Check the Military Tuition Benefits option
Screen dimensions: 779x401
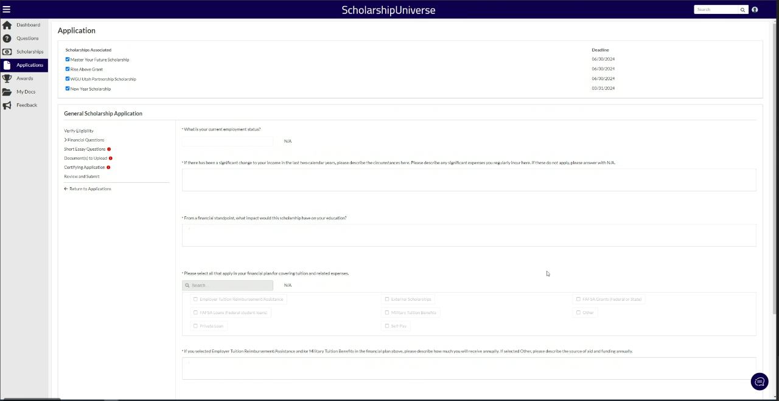point(387,312)
